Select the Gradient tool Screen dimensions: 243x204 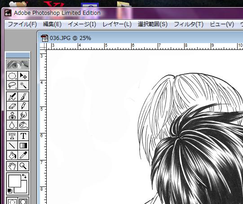pos(23,146)
